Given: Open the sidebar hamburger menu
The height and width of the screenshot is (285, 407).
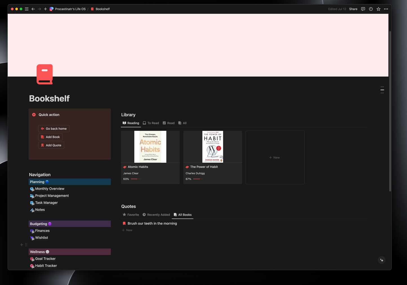Looking at the screenshot, I should point(26,9).
